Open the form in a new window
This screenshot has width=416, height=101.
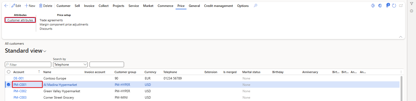point(401,6)
